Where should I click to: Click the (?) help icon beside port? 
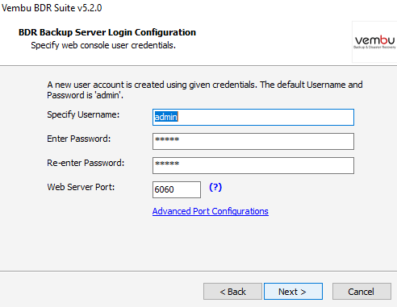tap(215, 187)
